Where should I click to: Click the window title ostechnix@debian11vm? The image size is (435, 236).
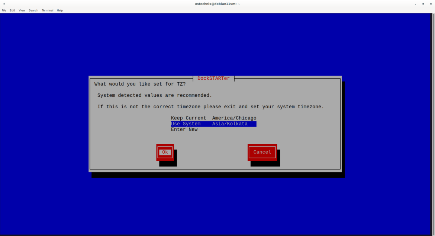[x=217, y=4]
